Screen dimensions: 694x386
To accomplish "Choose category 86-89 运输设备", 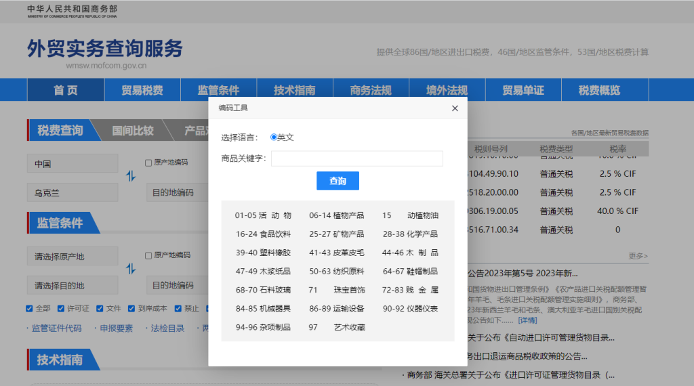I will click(336, 308).
